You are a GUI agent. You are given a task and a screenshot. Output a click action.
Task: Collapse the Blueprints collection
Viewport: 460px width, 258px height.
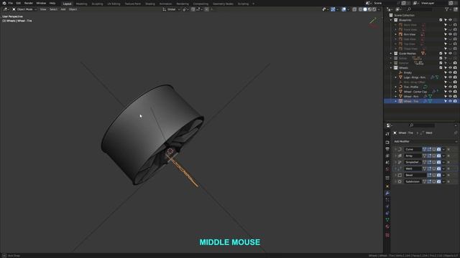coord(391,20)
